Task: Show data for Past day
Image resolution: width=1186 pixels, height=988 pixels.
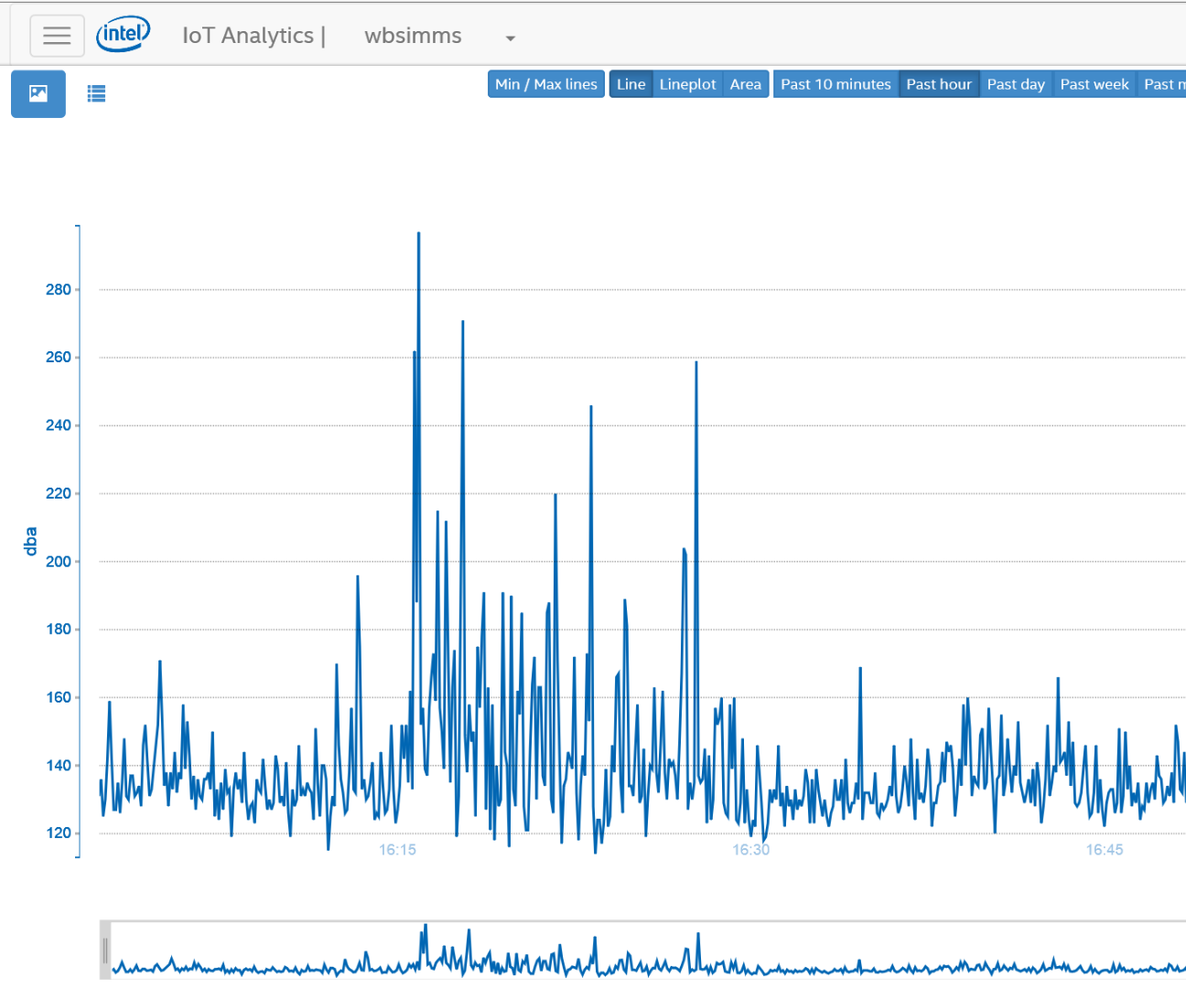Action: coord(1016,84)
